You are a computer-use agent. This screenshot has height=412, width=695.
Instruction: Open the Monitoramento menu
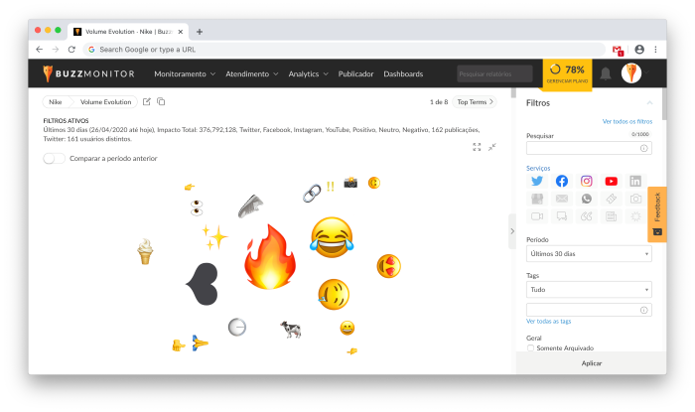click(185, 74)
